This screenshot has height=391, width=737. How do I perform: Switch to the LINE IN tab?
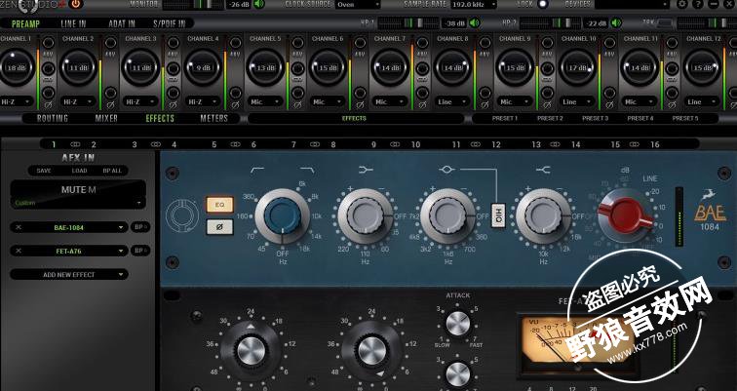tap(73, 23)
